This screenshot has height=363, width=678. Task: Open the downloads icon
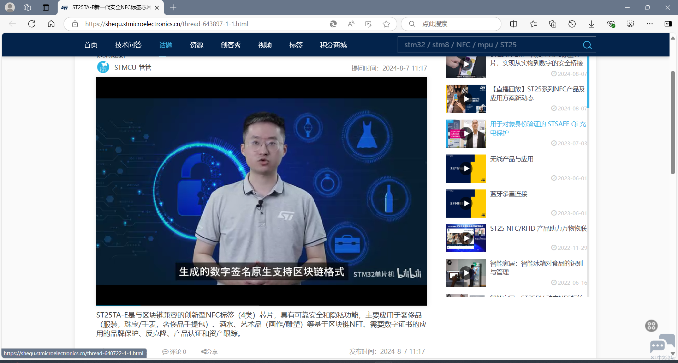tap(591, 24)
